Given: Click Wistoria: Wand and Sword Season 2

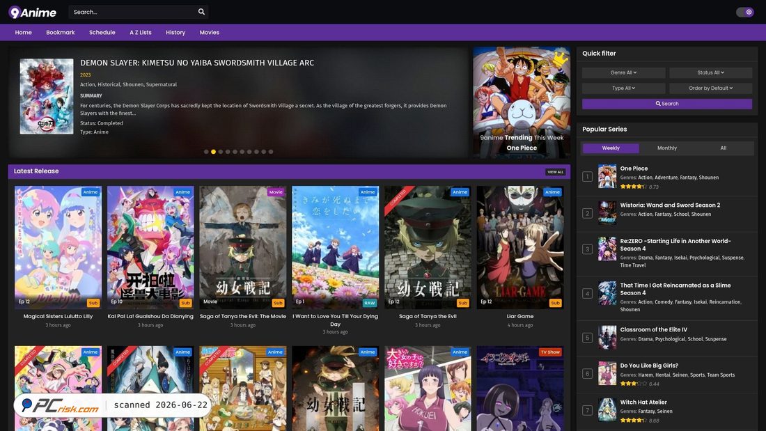Looking at the screenshot, I should 670,205.
